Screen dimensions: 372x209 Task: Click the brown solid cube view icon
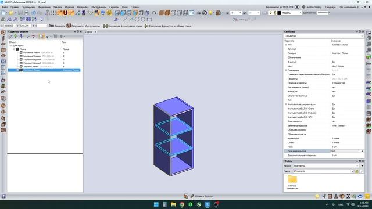[x=162, y=13]
